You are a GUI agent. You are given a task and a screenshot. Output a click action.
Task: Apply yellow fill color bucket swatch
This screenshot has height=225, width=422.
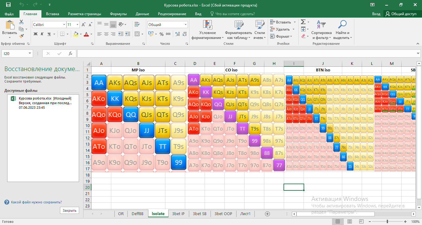coord(76,34)
